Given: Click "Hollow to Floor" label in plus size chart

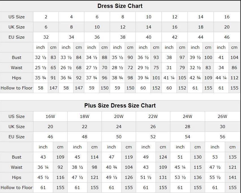Looking at the screenshot, I should 17,187.
